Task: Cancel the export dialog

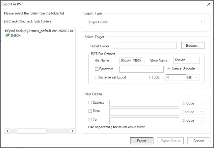Action: coord(199,141)
